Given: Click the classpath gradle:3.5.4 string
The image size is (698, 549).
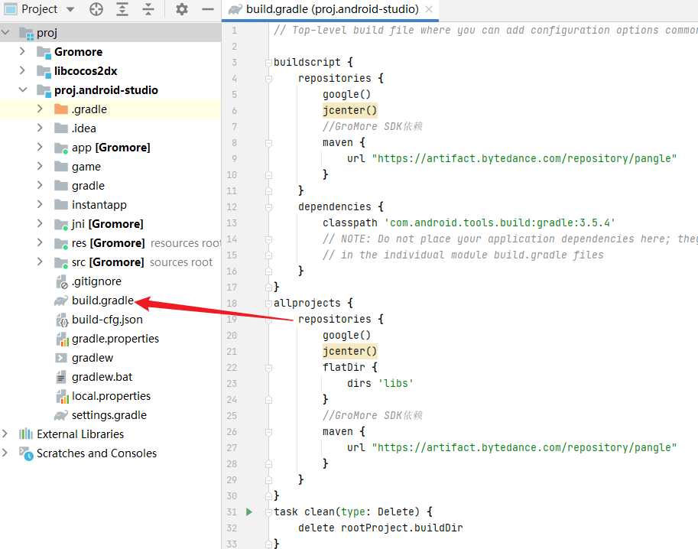Looking at the screenshot, I should click(x=499, y=223).
